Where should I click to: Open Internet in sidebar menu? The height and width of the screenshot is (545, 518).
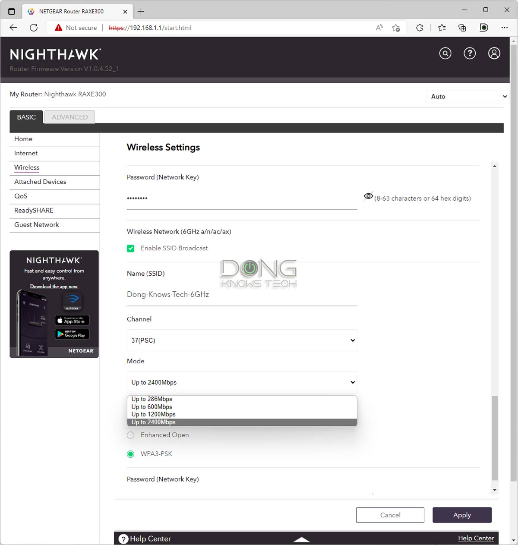point(55,153)
